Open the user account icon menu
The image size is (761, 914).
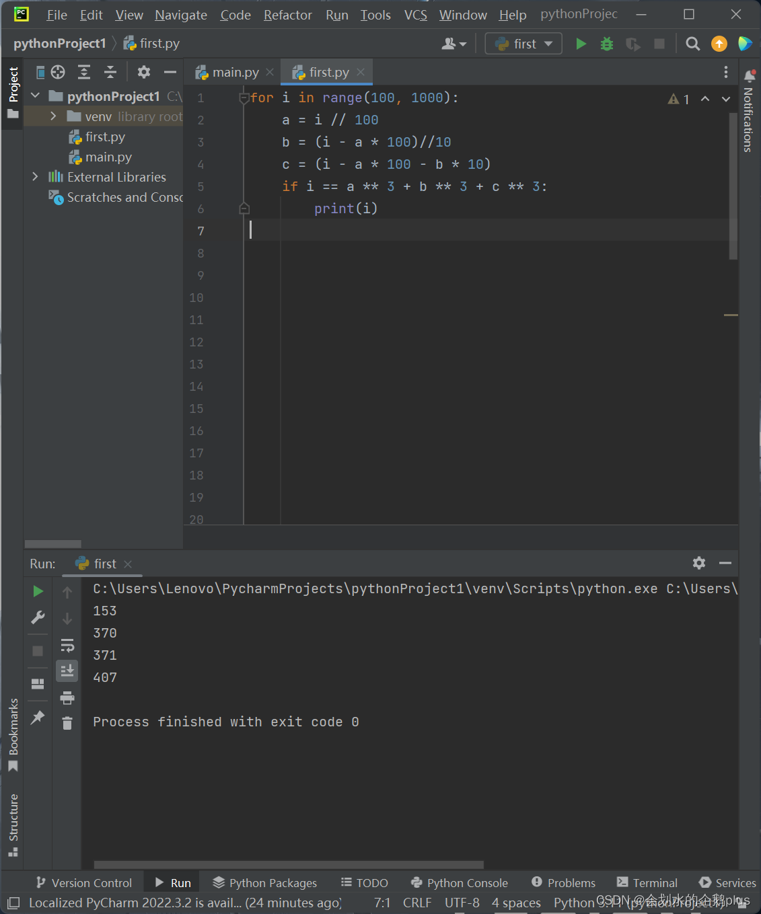point(454,44)
